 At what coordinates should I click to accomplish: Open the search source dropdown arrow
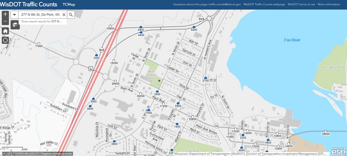14,14
